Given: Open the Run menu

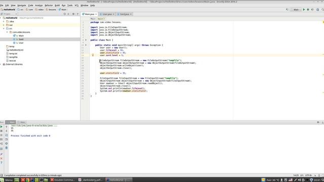Looking at the screenshot, I should pos(63,6).
